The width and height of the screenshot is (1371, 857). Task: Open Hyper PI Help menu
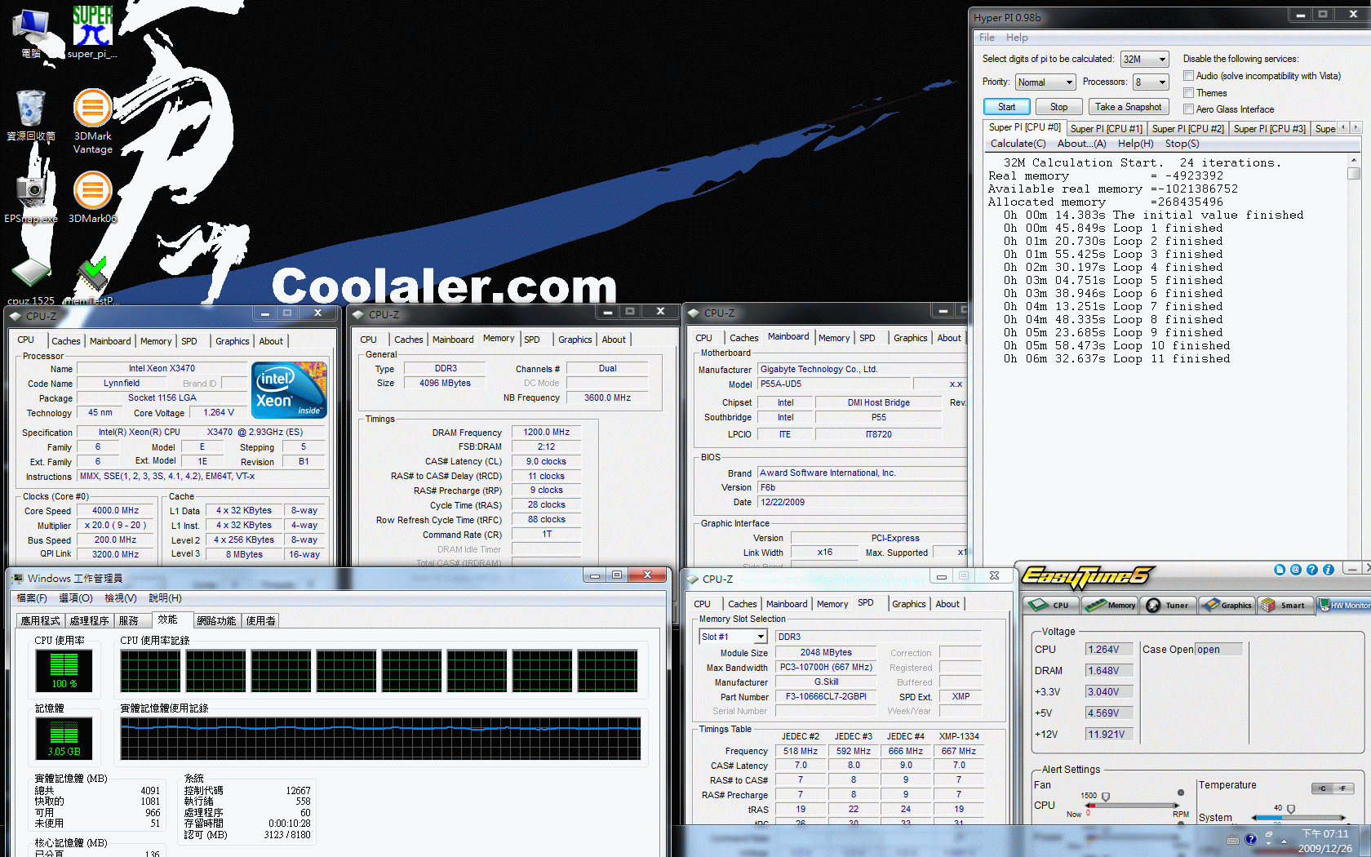click(1017, 38)
